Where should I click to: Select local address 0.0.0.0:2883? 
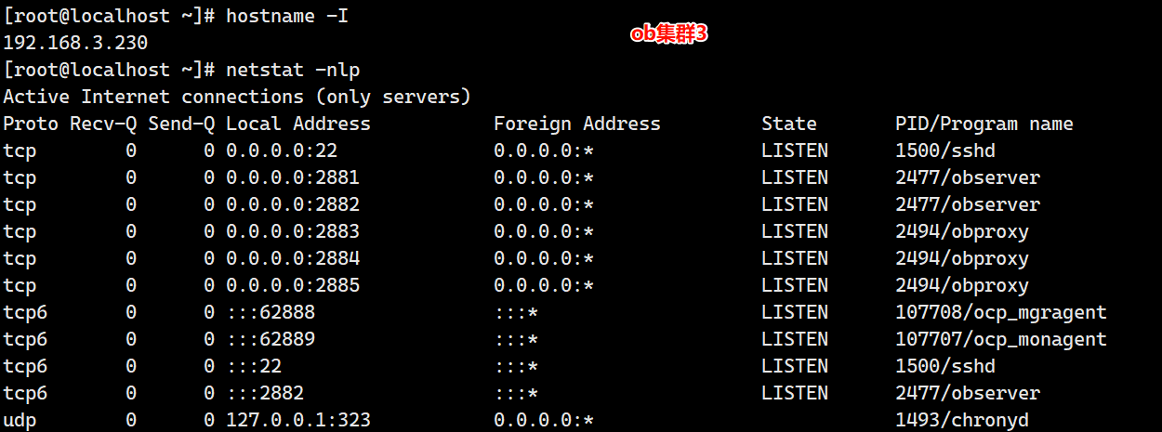pos(293,231)
